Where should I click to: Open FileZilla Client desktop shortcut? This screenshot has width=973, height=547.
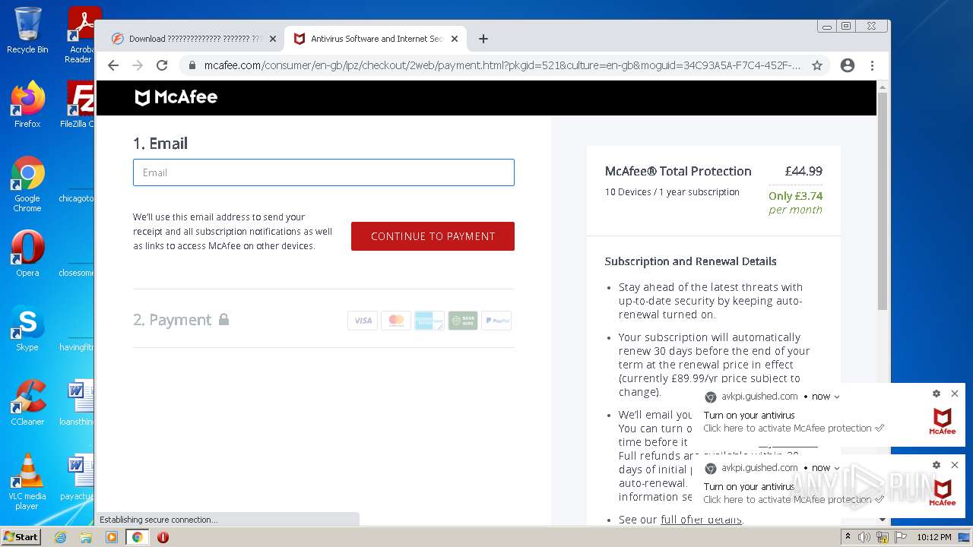click(79, 104)
